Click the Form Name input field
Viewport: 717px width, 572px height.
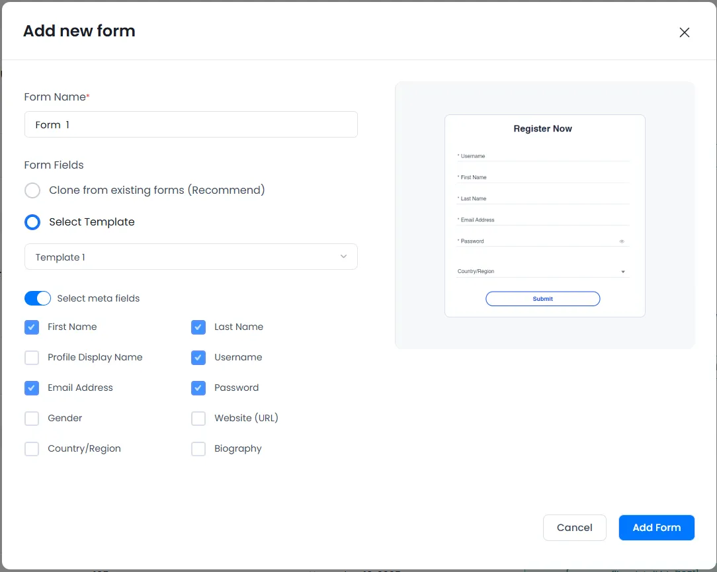190,124
